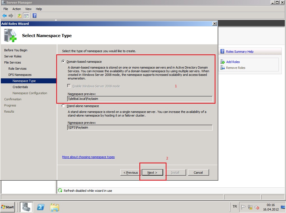Click the muted volume tray icon
The height and width of the screenshot is (213, 286).
coord(257,207)
